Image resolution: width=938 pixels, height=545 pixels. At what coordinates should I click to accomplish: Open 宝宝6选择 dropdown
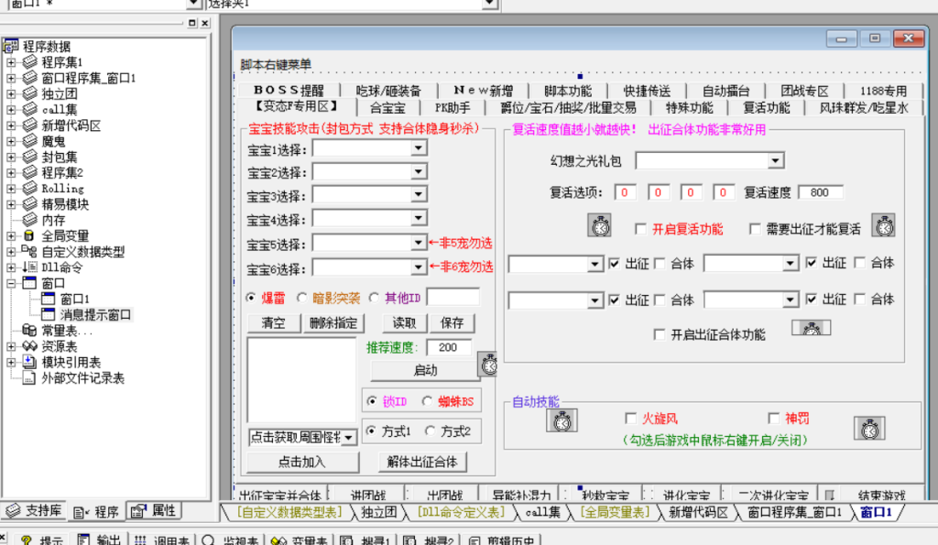coord(418,267)
